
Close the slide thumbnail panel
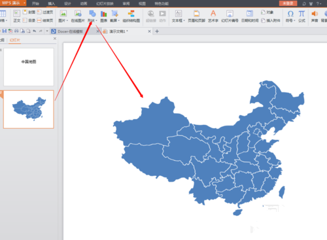tap(55, 39)
